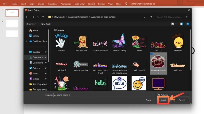Select the hello-butterfly image
Screen dimensions: 204x114
120,43
